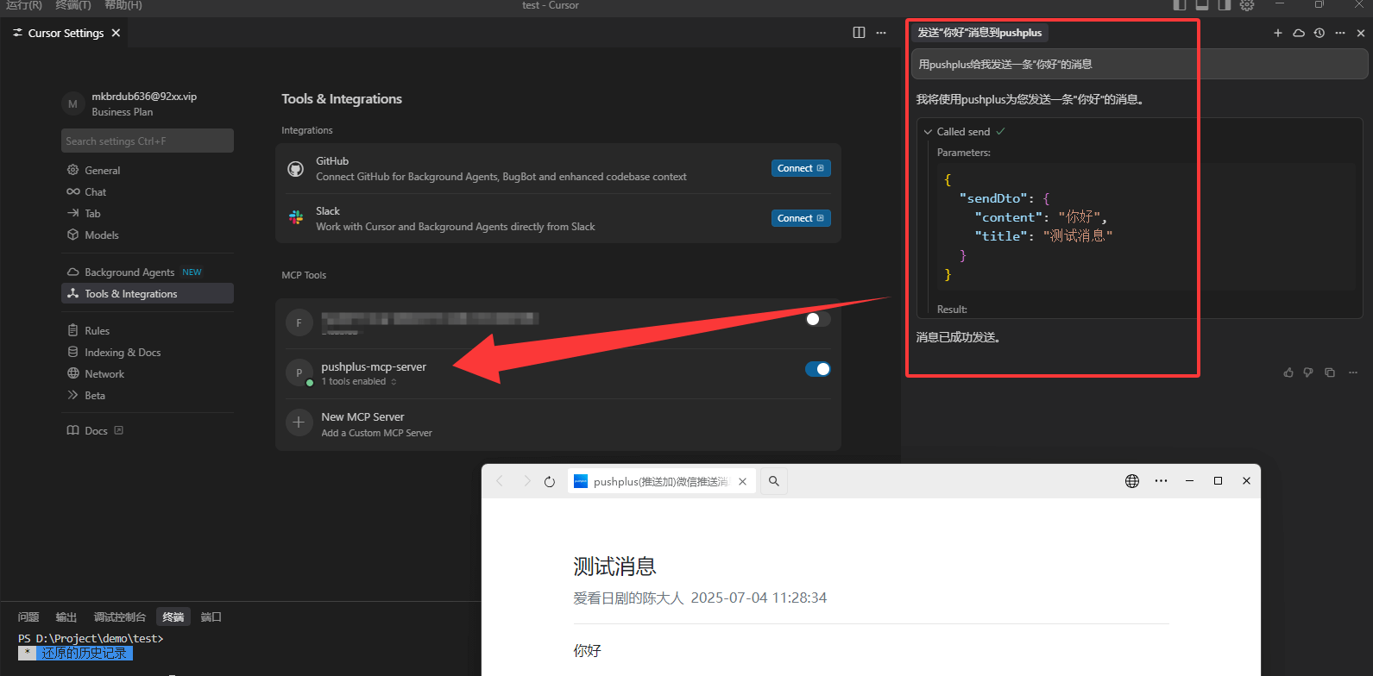
Task: Collapse the Called send tool call
Action: tap(963, 132)
